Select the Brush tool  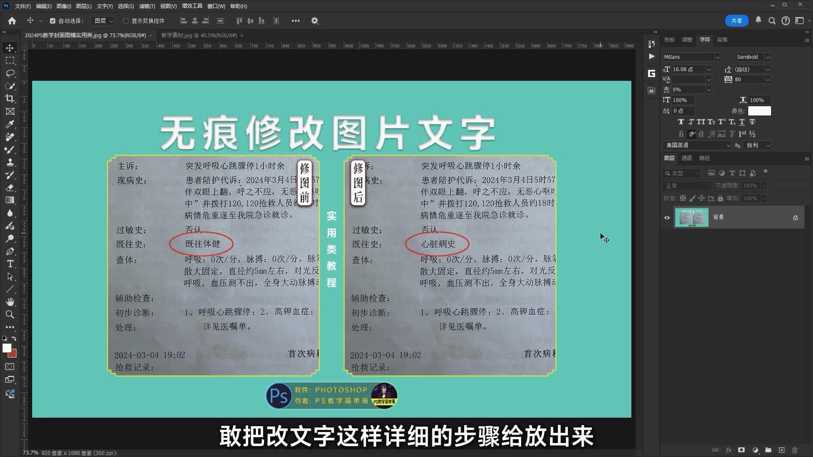tap(10, 149)
